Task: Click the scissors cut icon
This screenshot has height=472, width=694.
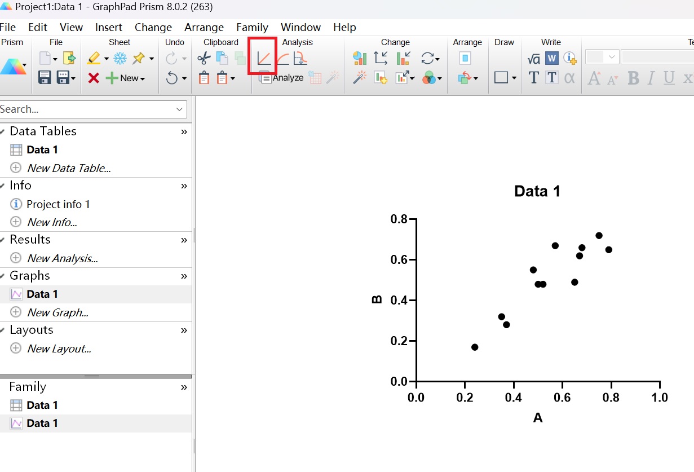Action: pyautogui.click(x=204, y=58)
